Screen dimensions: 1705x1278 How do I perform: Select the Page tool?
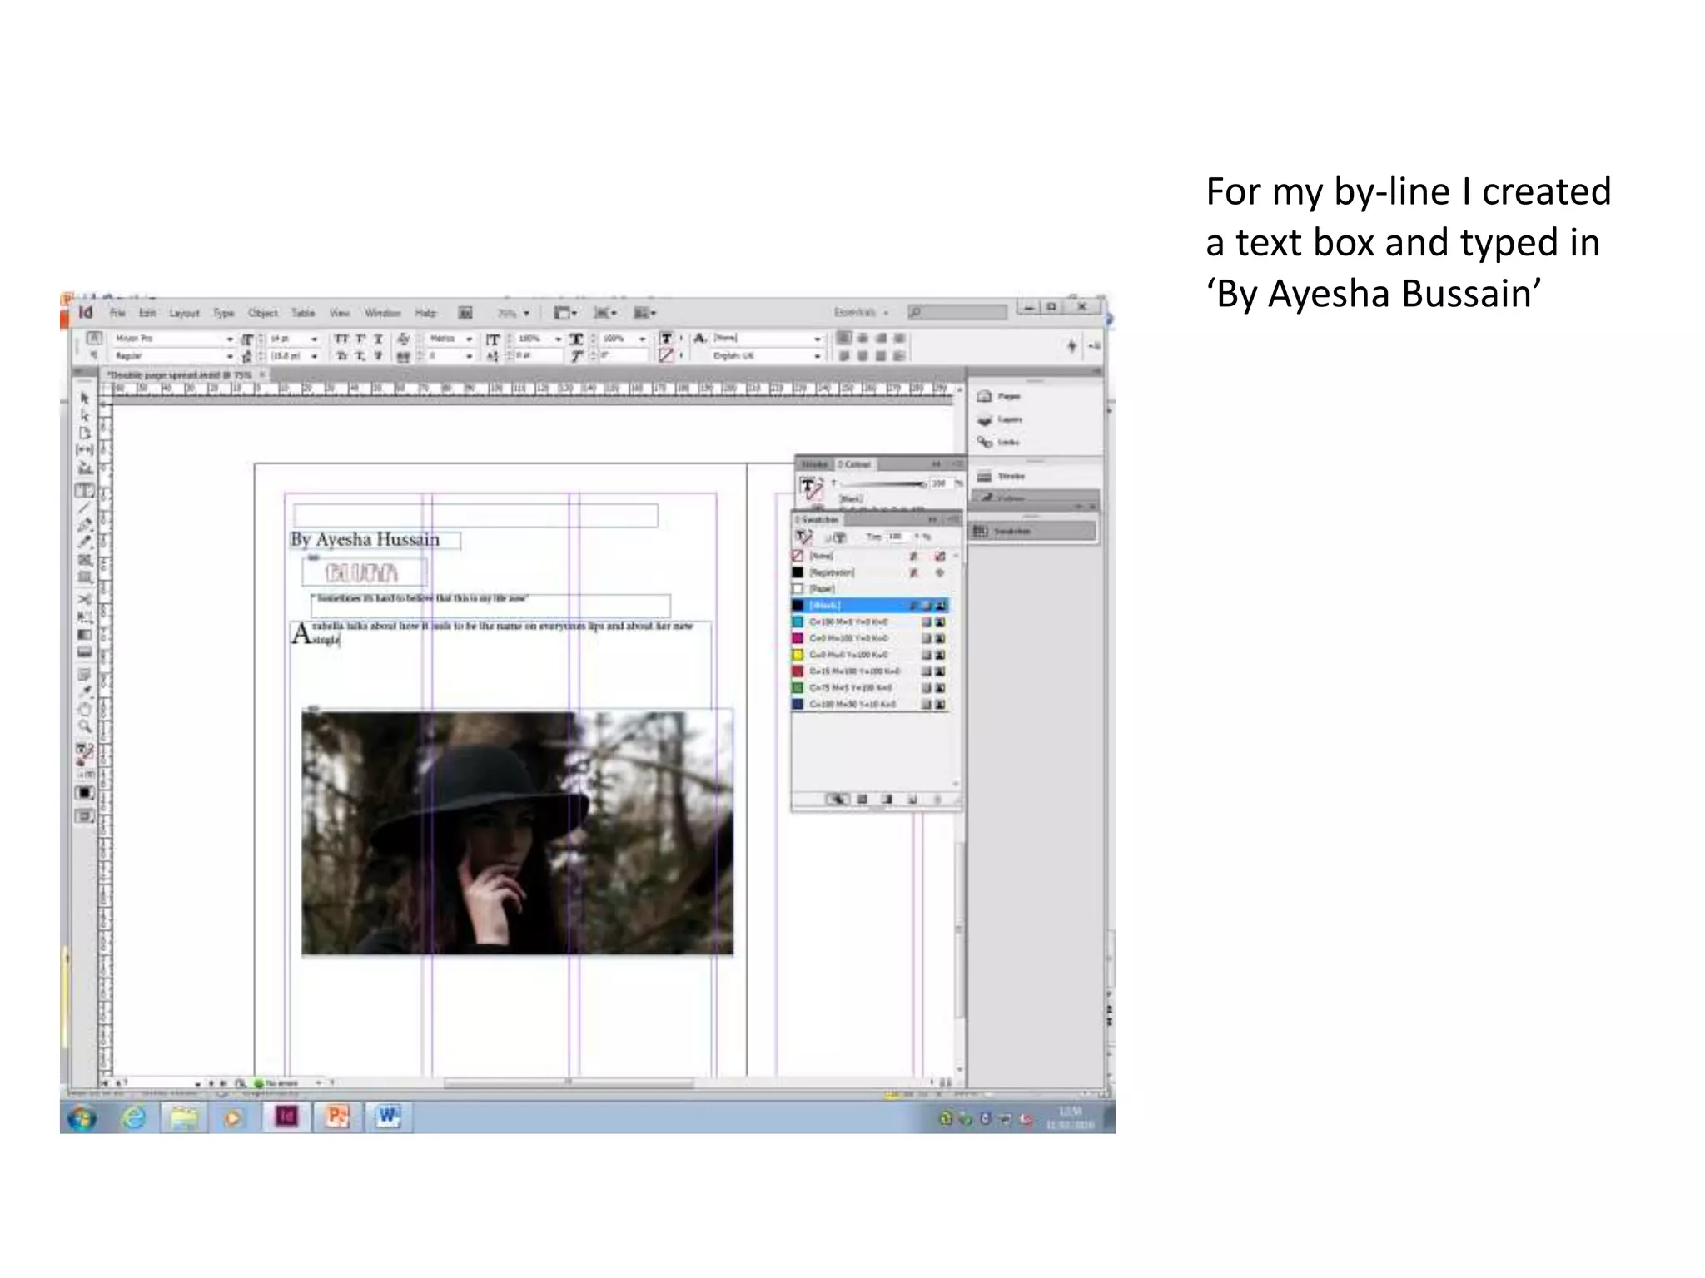tap(84, 433)
